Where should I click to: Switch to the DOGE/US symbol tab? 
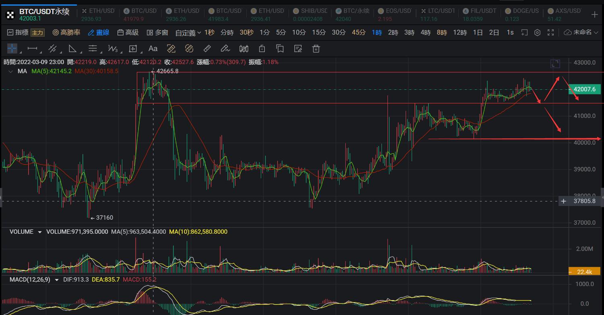coord(522,14)
